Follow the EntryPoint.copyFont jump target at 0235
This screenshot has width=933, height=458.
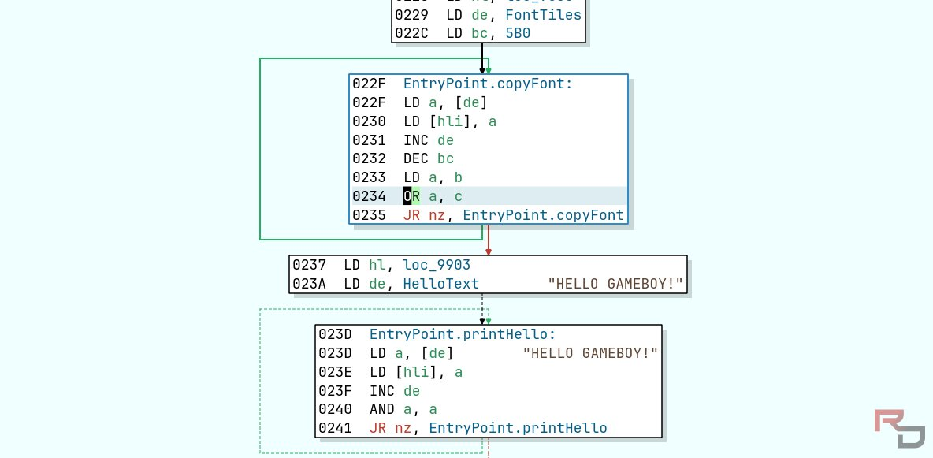pos(543,215)
